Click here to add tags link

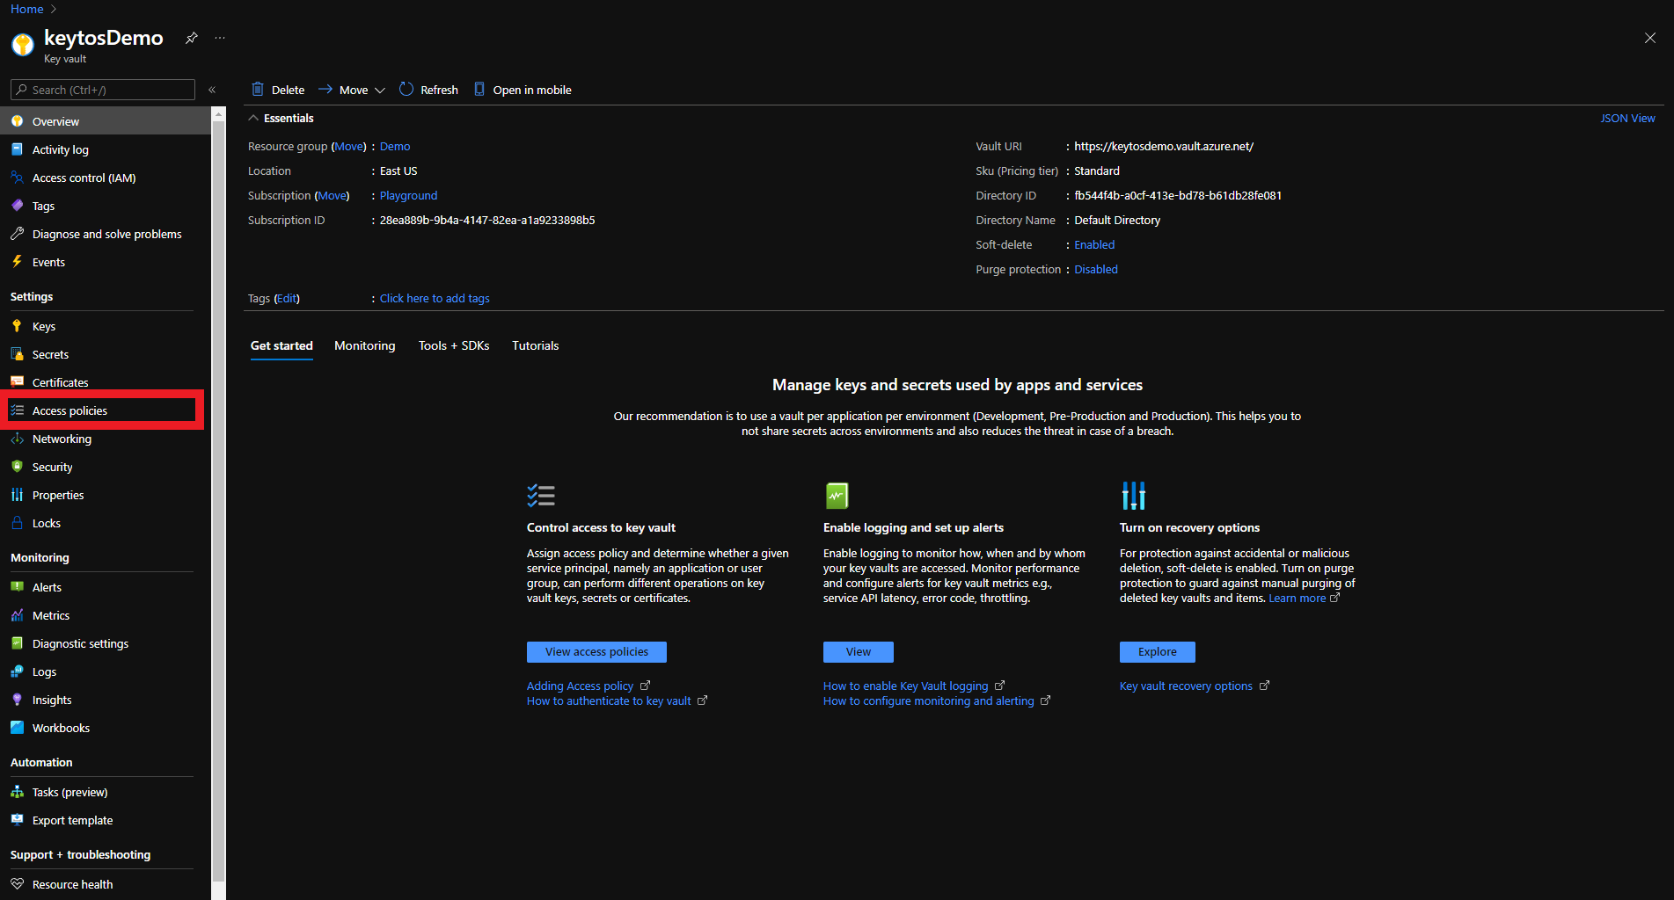[x=435, y=298]
